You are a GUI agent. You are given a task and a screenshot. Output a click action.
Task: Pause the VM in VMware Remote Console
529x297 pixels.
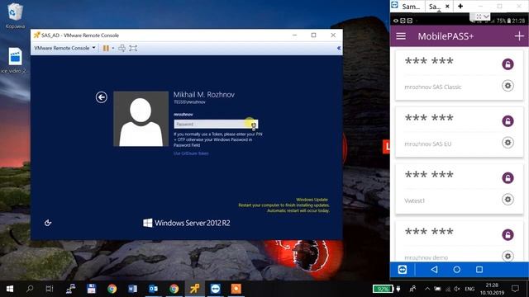[x=106, y=48]
